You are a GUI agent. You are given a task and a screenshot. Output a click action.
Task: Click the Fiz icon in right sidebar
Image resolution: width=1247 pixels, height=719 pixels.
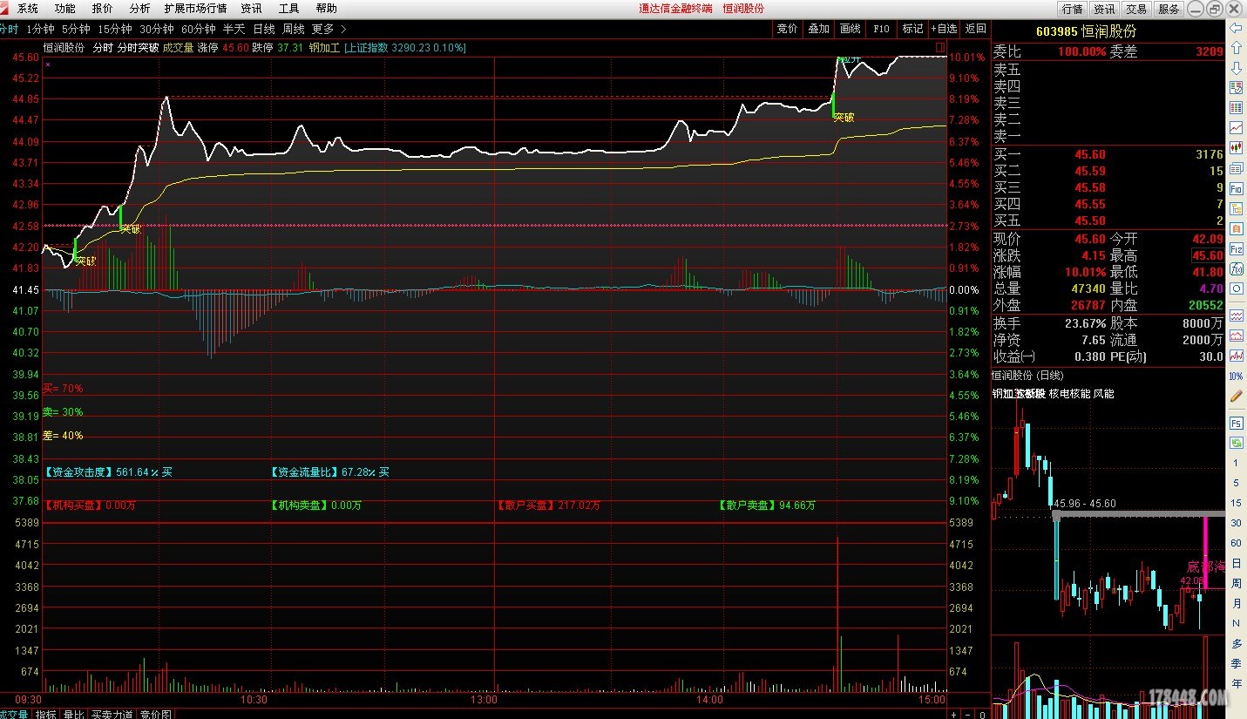point(1236,248)
